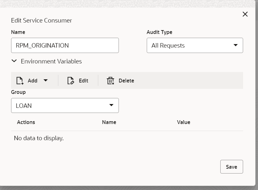Close the Edit Service Consumer dialog
This screenshot has height=190, width=258.
point(245,14)
